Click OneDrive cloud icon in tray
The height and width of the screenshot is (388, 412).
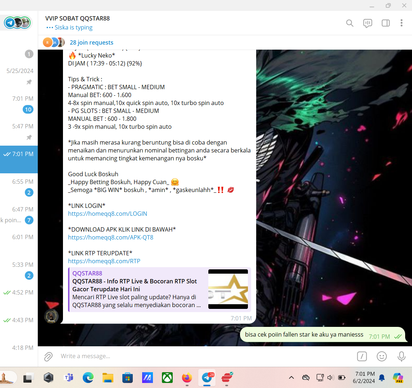click(305, 378)
